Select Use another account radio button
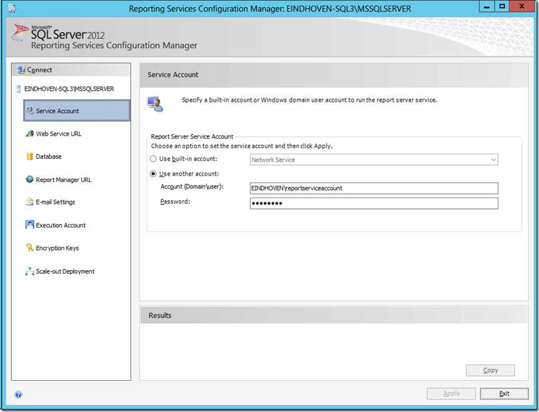The height and width of the screenshot is (412, 539). tap(153, 174)
